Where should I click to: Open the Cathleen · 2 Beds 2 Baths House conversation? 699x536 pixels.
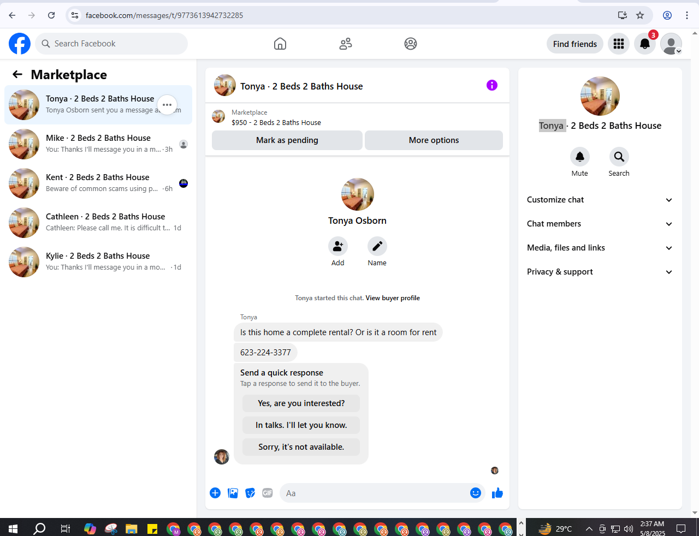pos(98,223)
